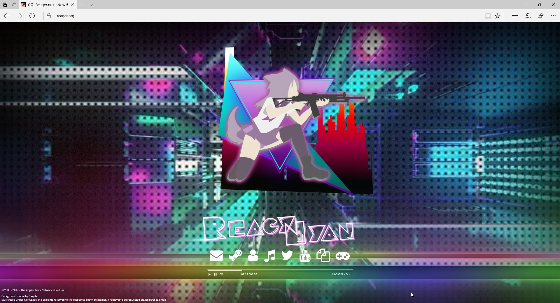Open the email envelope icon link

(x=216, y=256)
